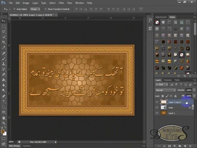Image resolution: width=197 pixels, height=148 pixels.
Task: Open the Auto-Select Group dropdown
Action: click(x=35, y=9)
